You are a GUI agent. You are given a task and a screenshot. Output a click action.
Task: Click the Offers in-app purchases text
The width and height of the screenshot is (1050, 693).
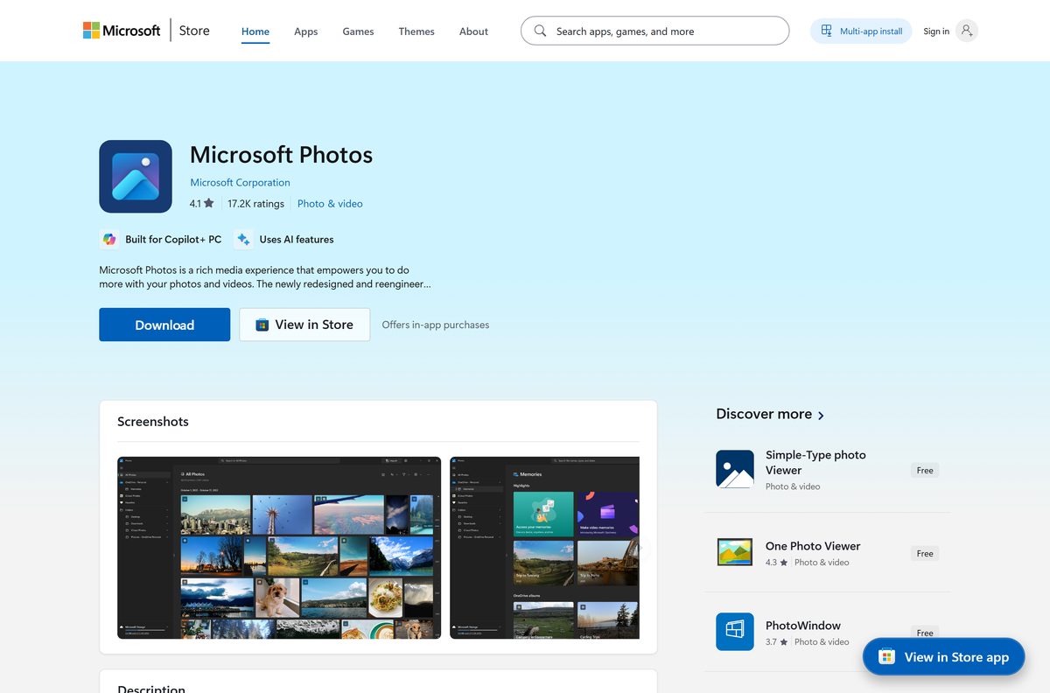[436, 325]
